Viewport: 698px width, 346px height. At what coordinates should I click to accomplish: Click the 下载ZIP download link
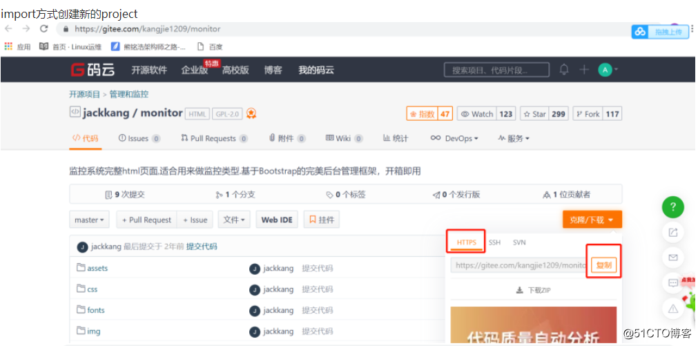point(533,290)
